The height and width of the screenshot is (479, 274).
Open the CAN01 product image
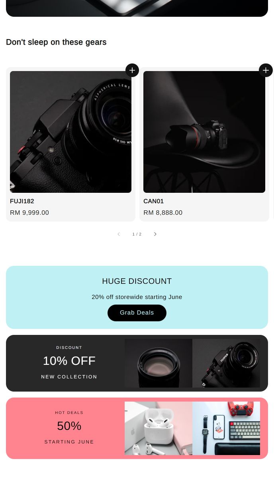point(204,132)
